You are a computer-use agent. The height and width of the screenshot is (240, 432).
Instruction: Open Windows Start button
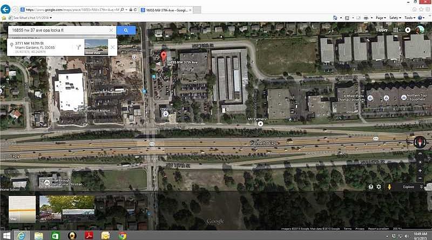tap(6, 236)
